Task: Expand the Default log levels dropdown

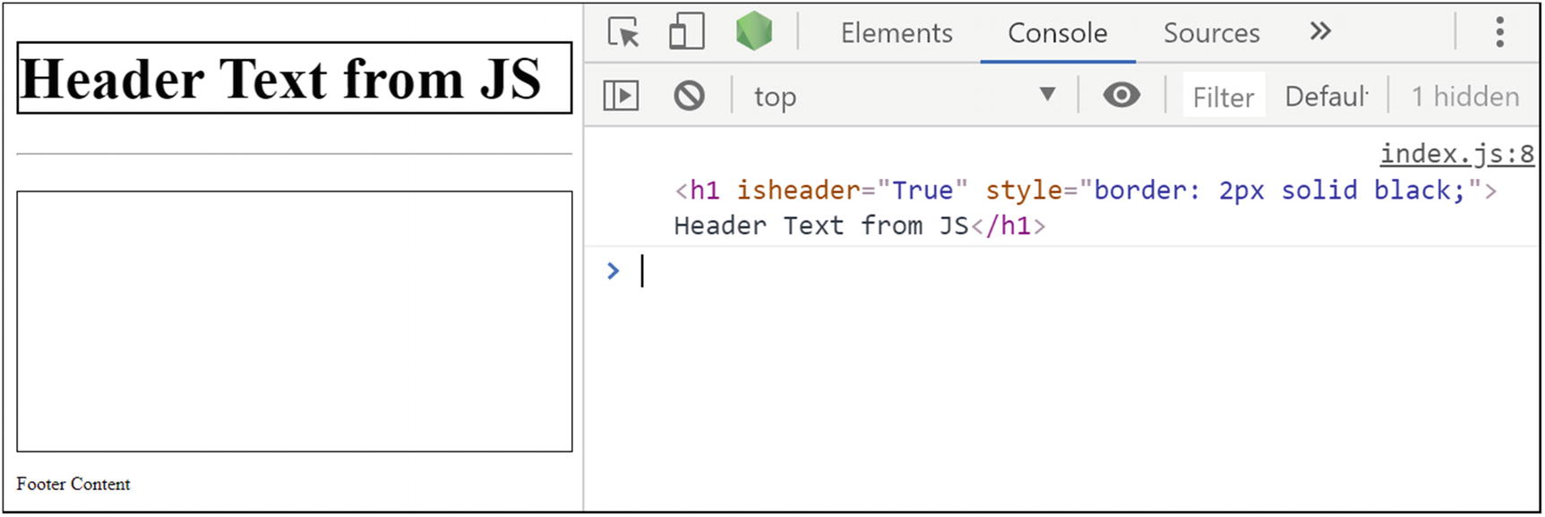Action: pos(1326,97)
